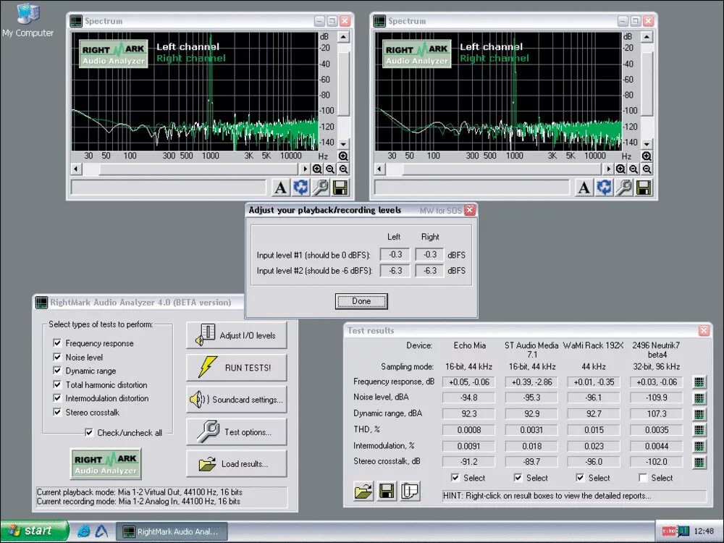724x543 pixels.
Task: Click the 'A' text icon in right Spectrum window
Action: tap(584, 188)
